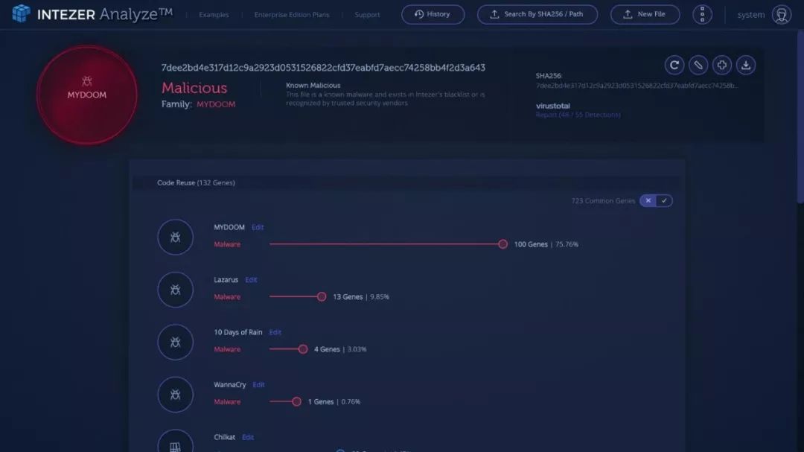Click the page vertical scrollbar
Viewport: 804px width, 452px height.
pyautogui.click(x=800, y=118)
